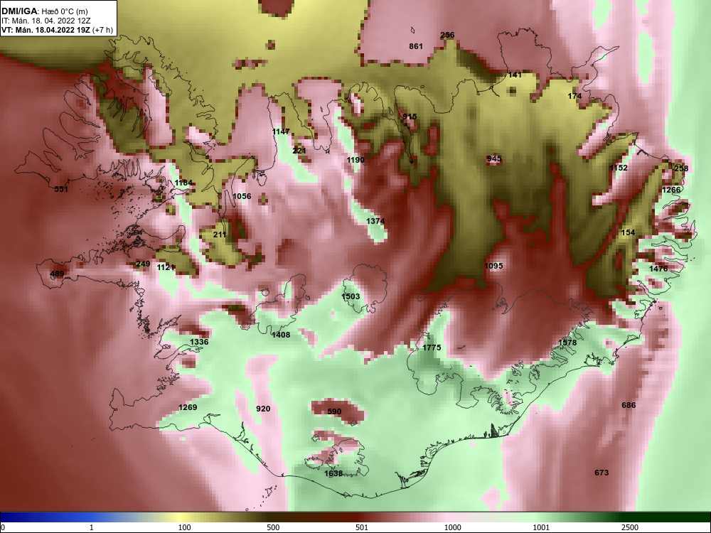Viewport: 711px width, 533px height.
Task: Click the map value 915
Action: coord(410,117)
